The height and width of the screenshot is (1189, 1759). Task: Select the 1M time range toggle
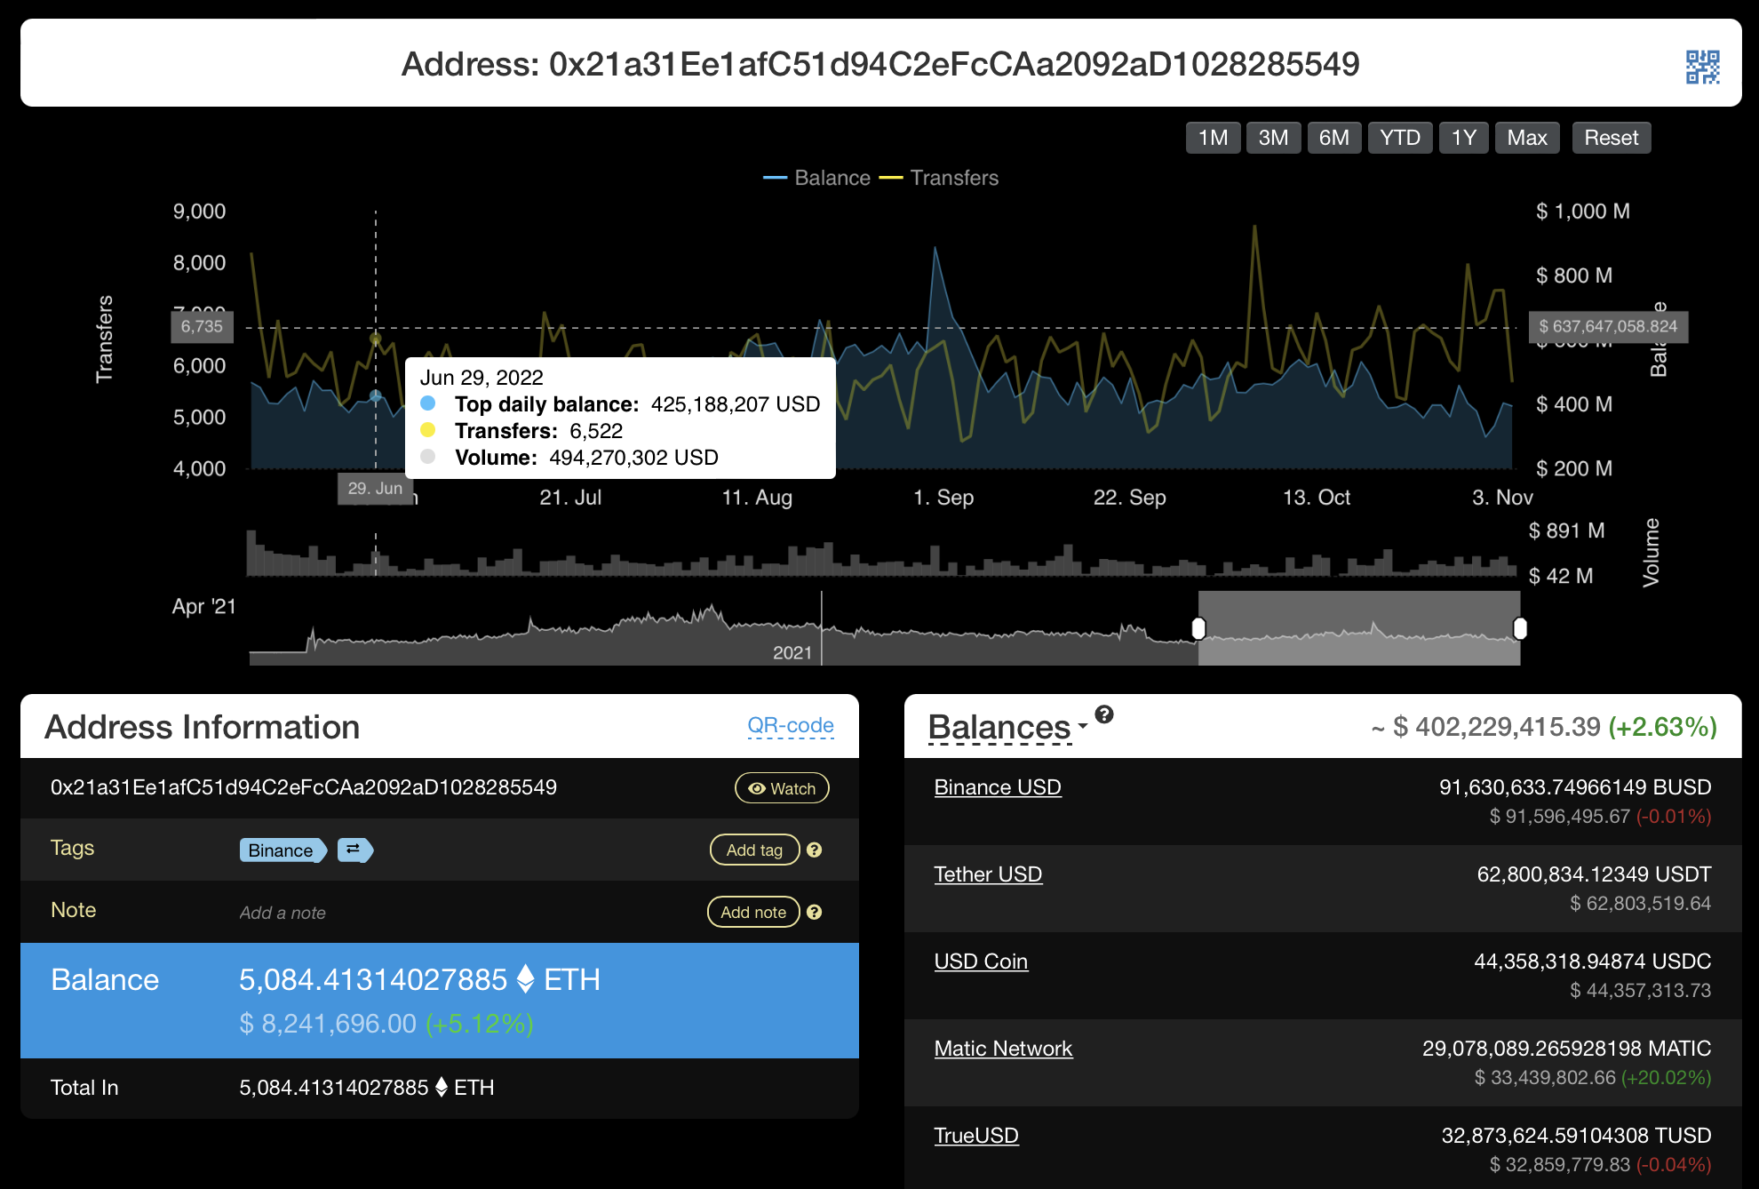(x=1210, y=138)
